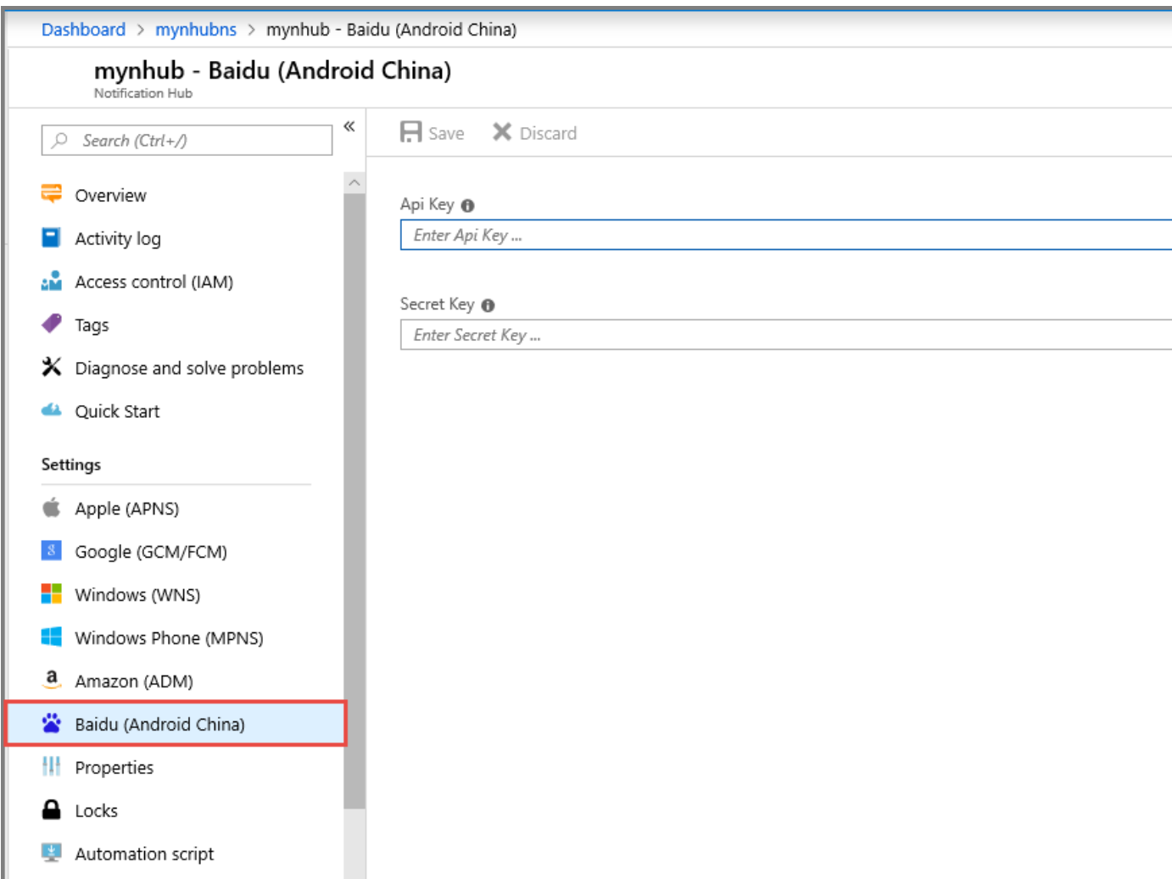This screenshot has height=879, width=1172.
Task: Click the Save button
Action: click(433, 133)
